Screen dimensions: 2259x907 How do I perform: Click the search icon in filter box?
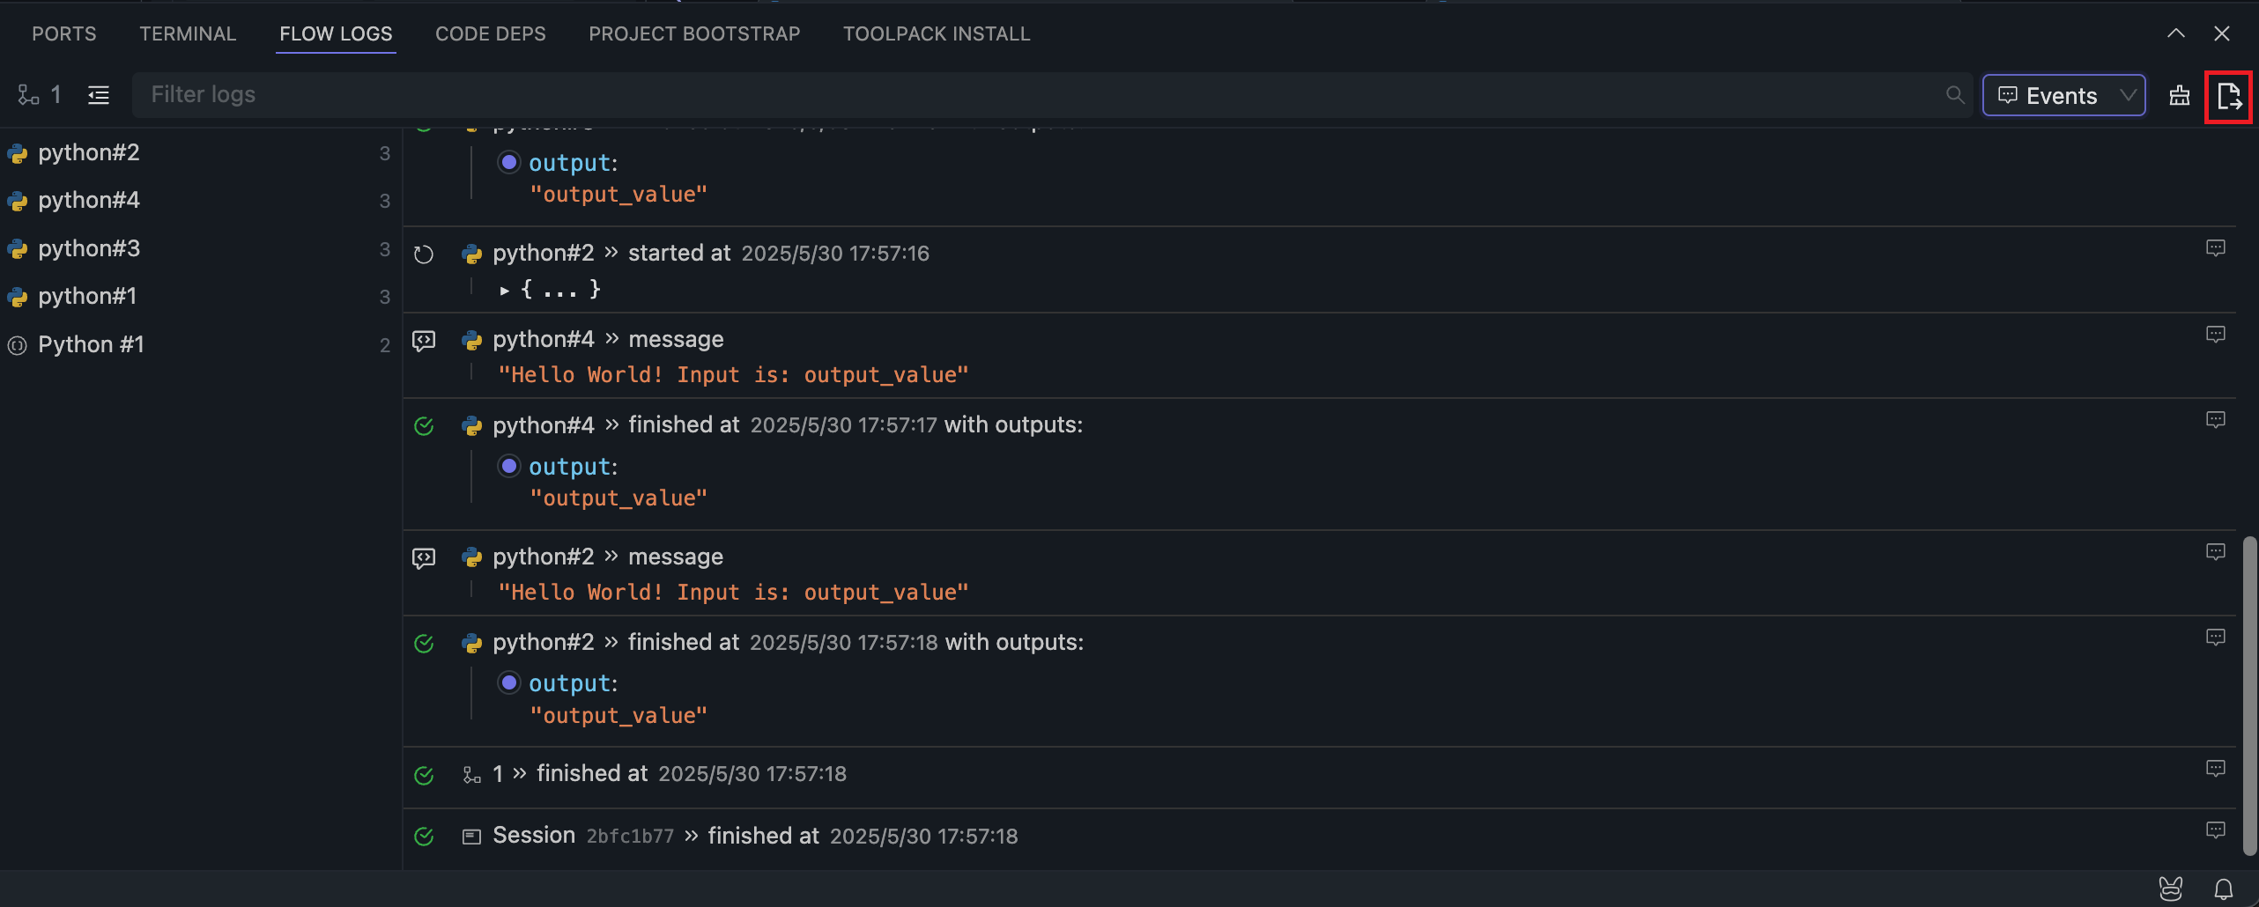pos(1955,95)
